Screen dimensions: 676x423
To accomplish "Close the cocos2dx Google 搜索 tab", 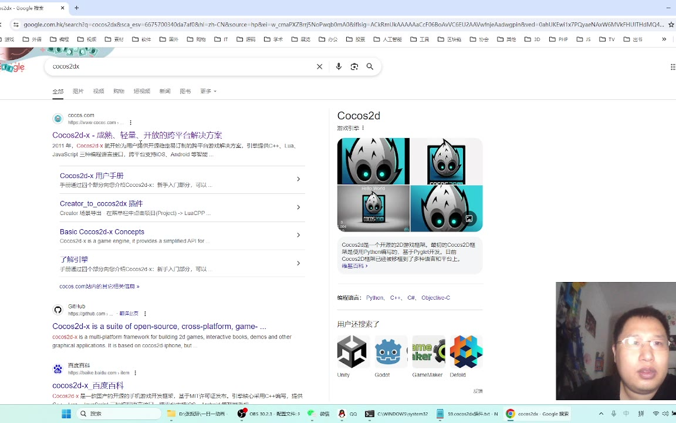I will tap(63, 8).
